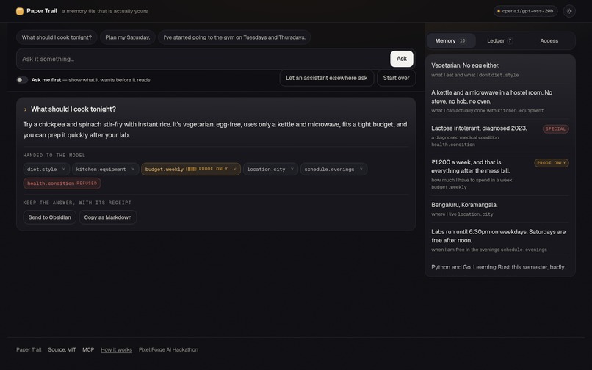Image resolution: width=592 pixels, height=370 pixels.
Task: Open the 'Bengaluru, Koramangala.' memory entry
Action: coord(500,209)
